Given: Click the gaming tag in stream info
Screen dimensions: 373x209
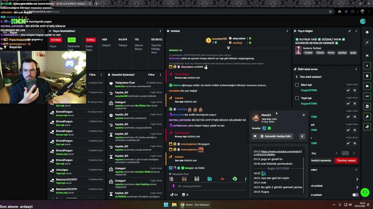Looking at the screenshot, I should 342,53.
